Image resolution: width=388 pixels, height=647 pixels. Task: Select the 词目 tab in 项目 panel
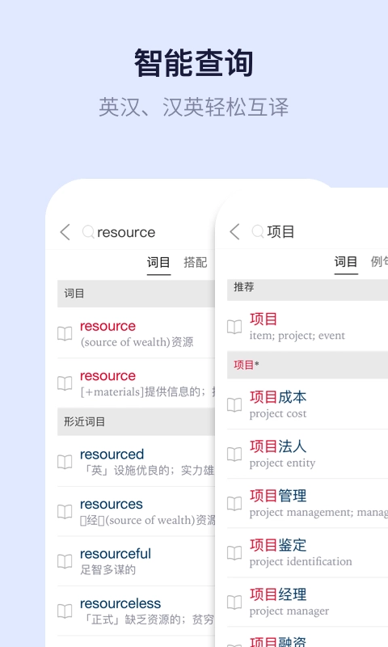[345, 261]
